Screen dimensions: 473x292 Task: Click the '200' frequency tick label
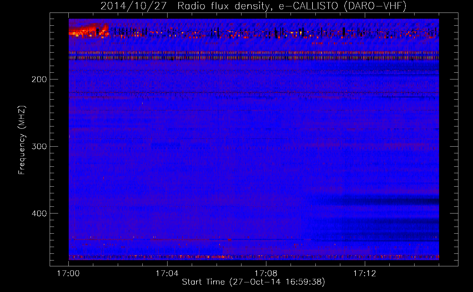coord(39,79)
